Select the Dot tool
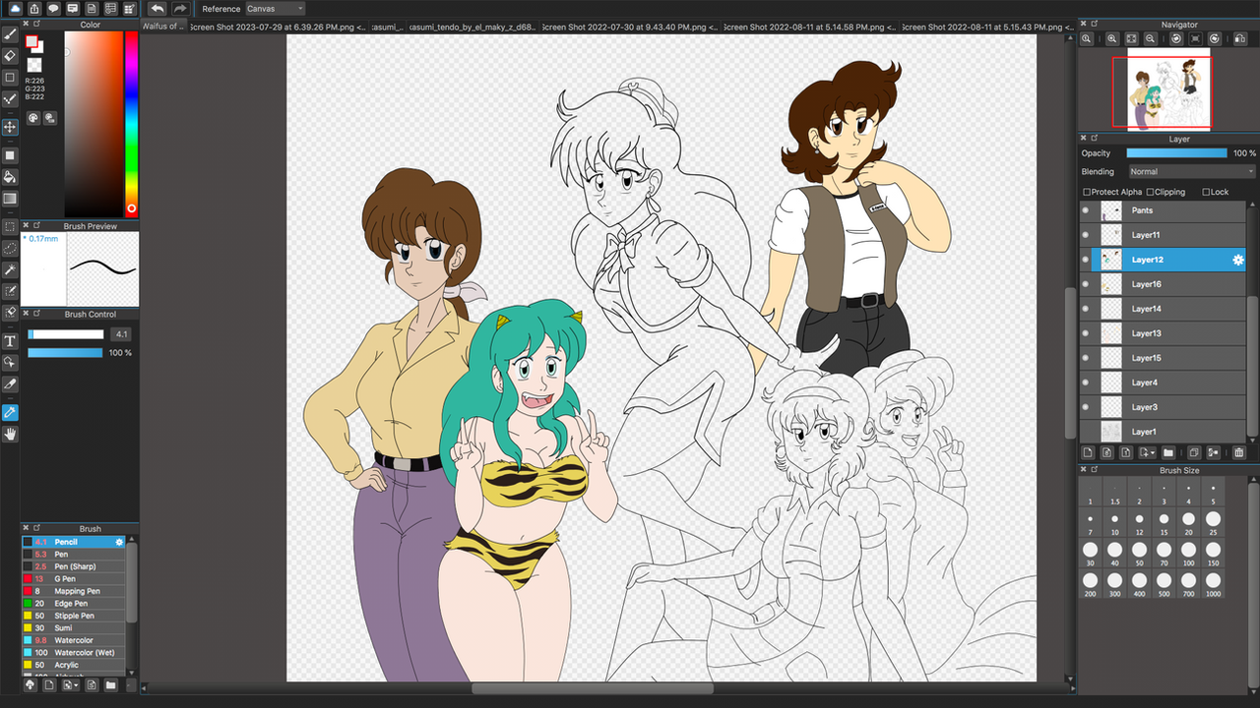 point(10,98)
